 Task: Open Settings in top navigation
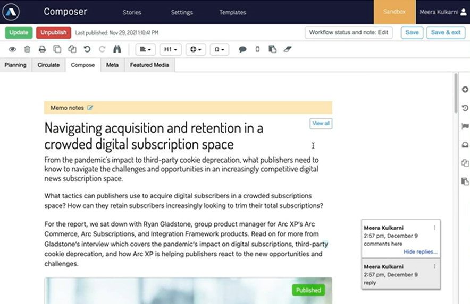pyautogui.click(x=182, y=12)
